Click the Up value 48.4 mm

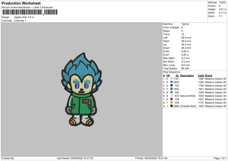[186, 44]
